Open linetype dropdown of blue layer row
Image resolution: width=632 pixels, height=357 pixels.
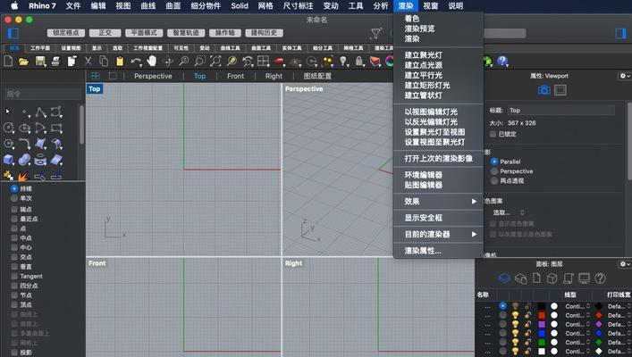[577, 333]
